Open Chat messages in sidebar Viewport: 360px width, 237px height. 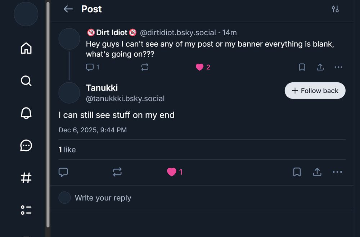coord(26,145)
